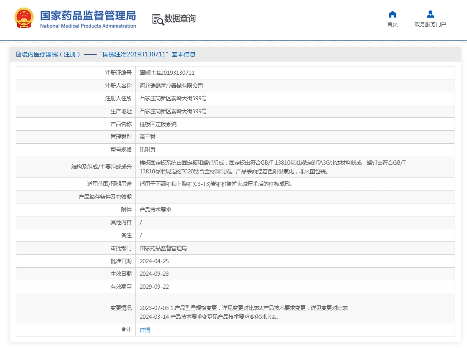This screenshot has width=467, height=348.
Task: Click the 管理类别 label
Action: pyautogui.click(x=121, y=137)
